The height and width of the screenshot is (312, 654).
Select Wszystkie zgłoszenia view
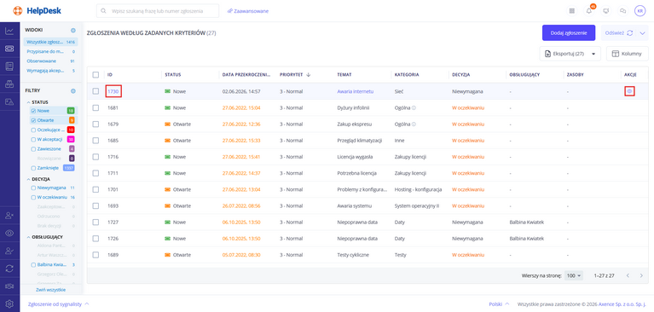(51, 42)
